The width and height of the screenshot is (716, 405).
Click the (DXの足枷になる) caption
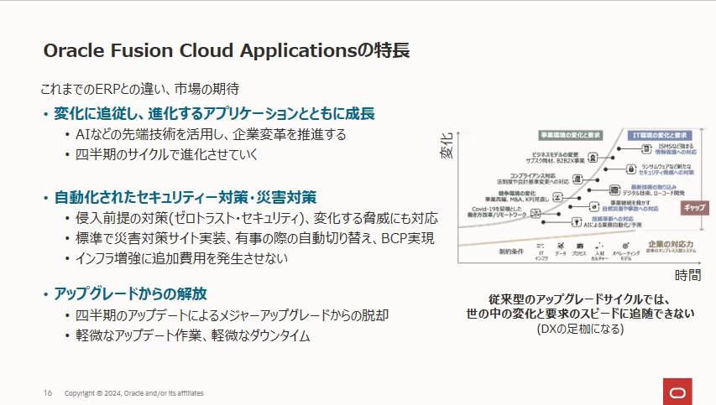580,329
